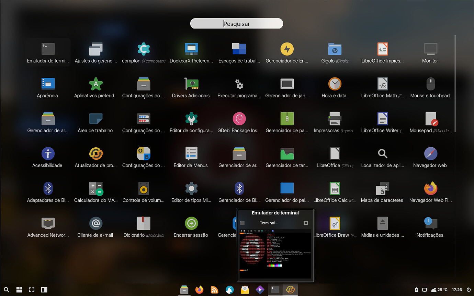The height and width of the screenshot is (296, 474).
Task: Launch LibreOffice Math
Action: [x=382, y=88]
